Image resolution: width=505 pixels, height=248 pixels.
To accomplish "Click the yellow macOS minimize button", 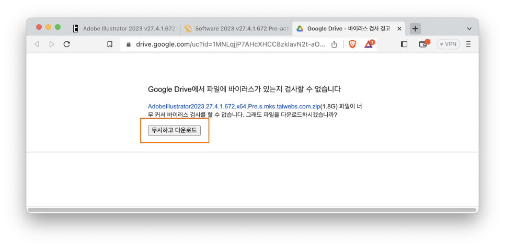I will (x=48, y=27).
